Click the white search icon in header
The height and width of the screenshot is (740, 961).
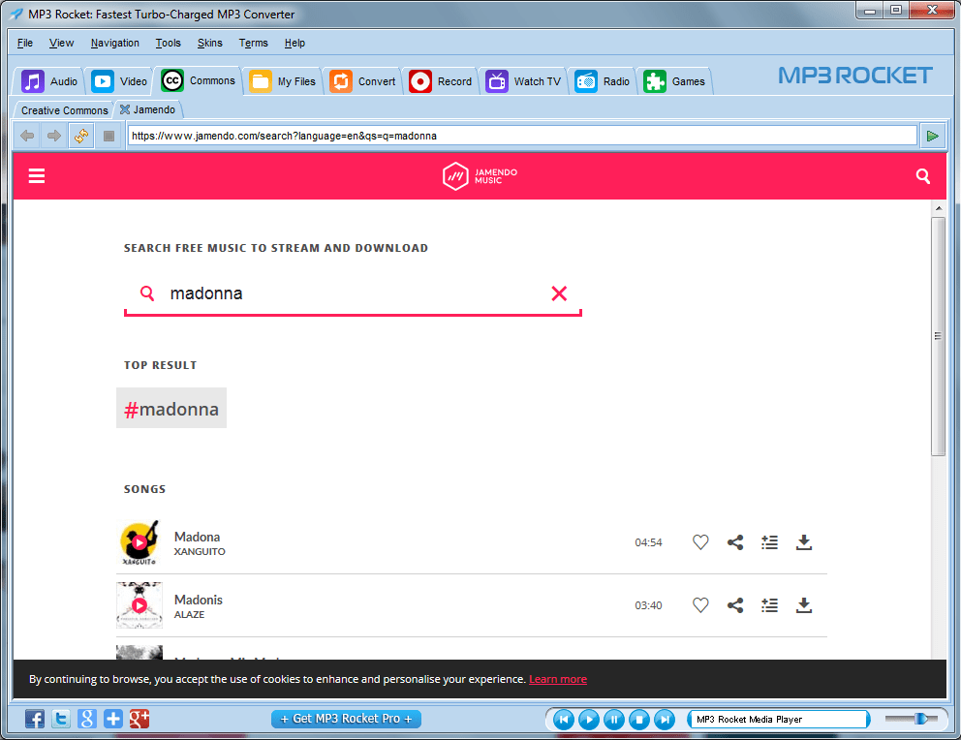tap(923, 176)
